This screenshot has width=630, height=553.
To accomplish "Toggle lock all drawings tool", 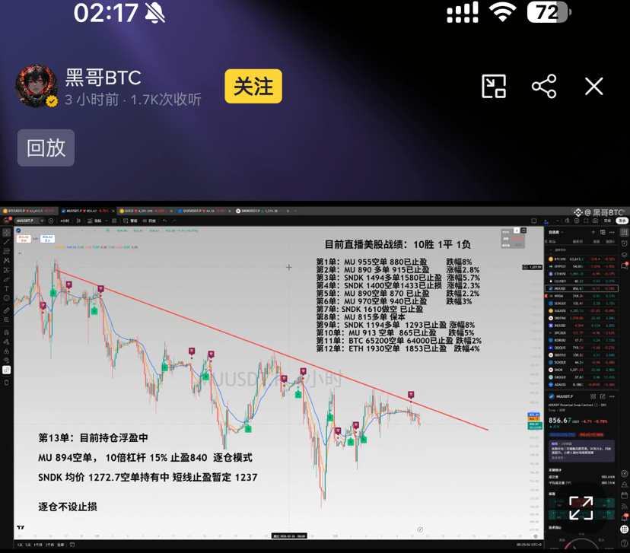I will 6,351.
